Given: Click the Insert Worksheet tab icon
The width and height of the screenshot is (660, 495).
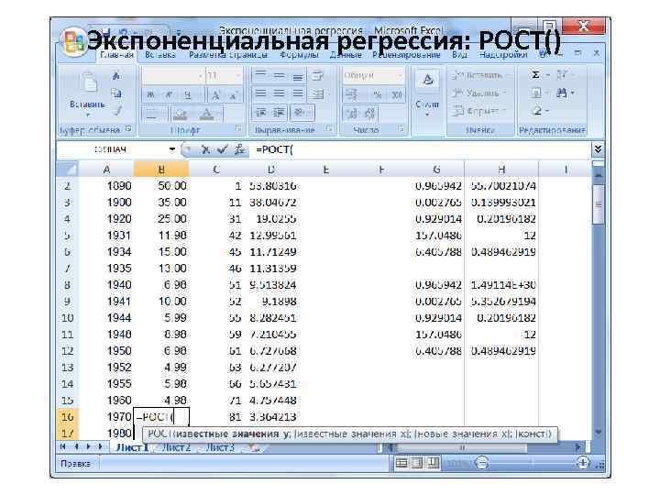Looking at the screenshot, I should tap(254, 447).
